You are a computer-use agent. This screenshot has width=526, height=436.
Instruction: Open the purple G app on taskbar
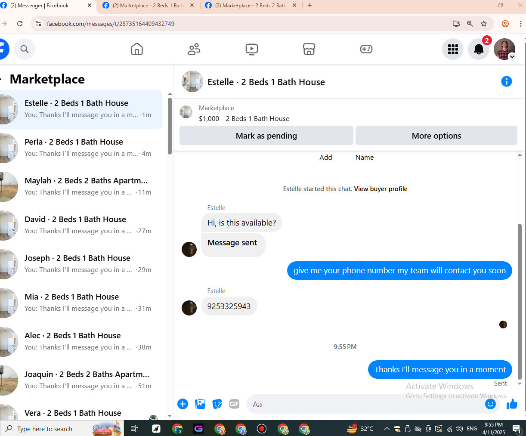tap(198, 429)
